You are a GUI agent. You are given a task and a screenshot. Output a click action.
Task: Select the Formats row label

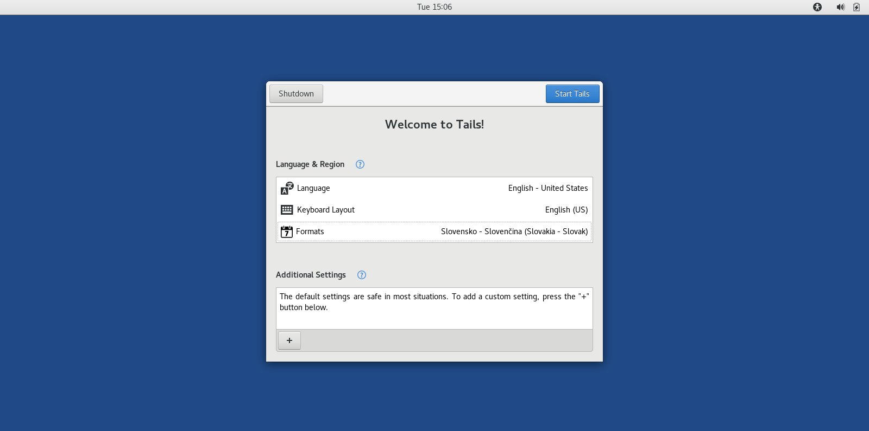[310, 231]
